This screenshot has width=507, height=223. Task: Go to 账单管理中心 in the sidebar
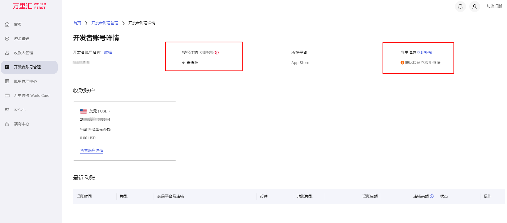pos(25,81)
